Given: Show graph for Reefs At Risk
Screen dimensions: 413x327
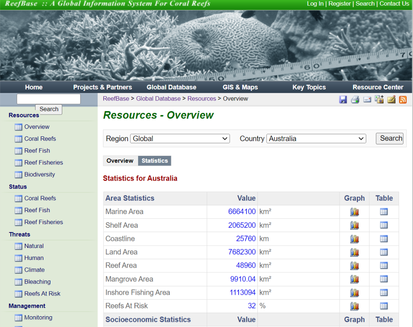Looking at the screenshot, I should click(354, 306).
